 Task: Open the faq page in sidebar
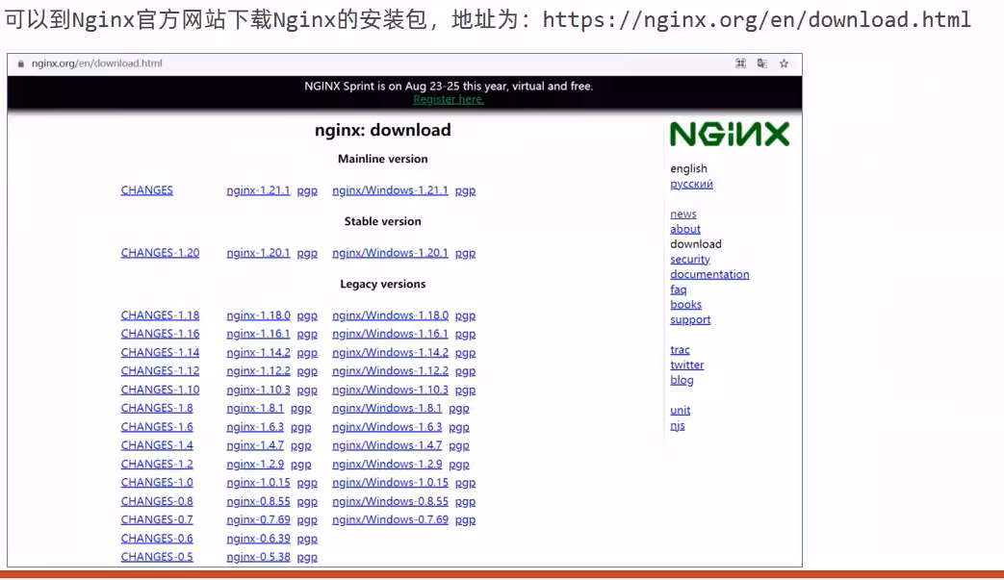678,290
